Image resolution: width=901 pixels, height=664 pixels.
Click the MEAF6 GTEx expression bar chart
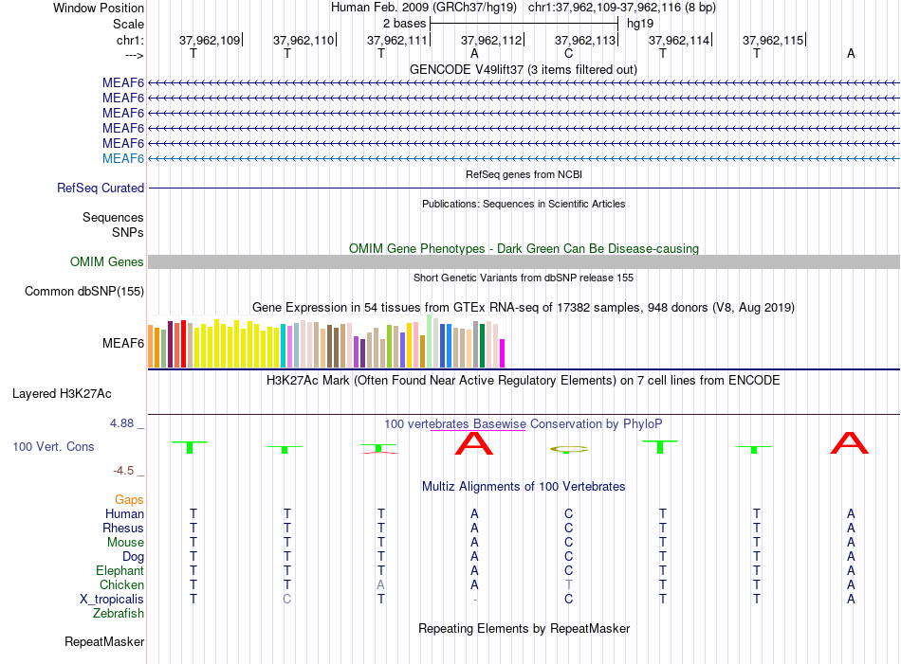(x=326, y=341)
